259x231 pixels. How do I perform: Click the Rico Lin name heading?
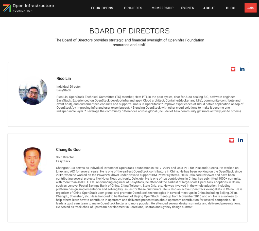(x=64, y=79)
